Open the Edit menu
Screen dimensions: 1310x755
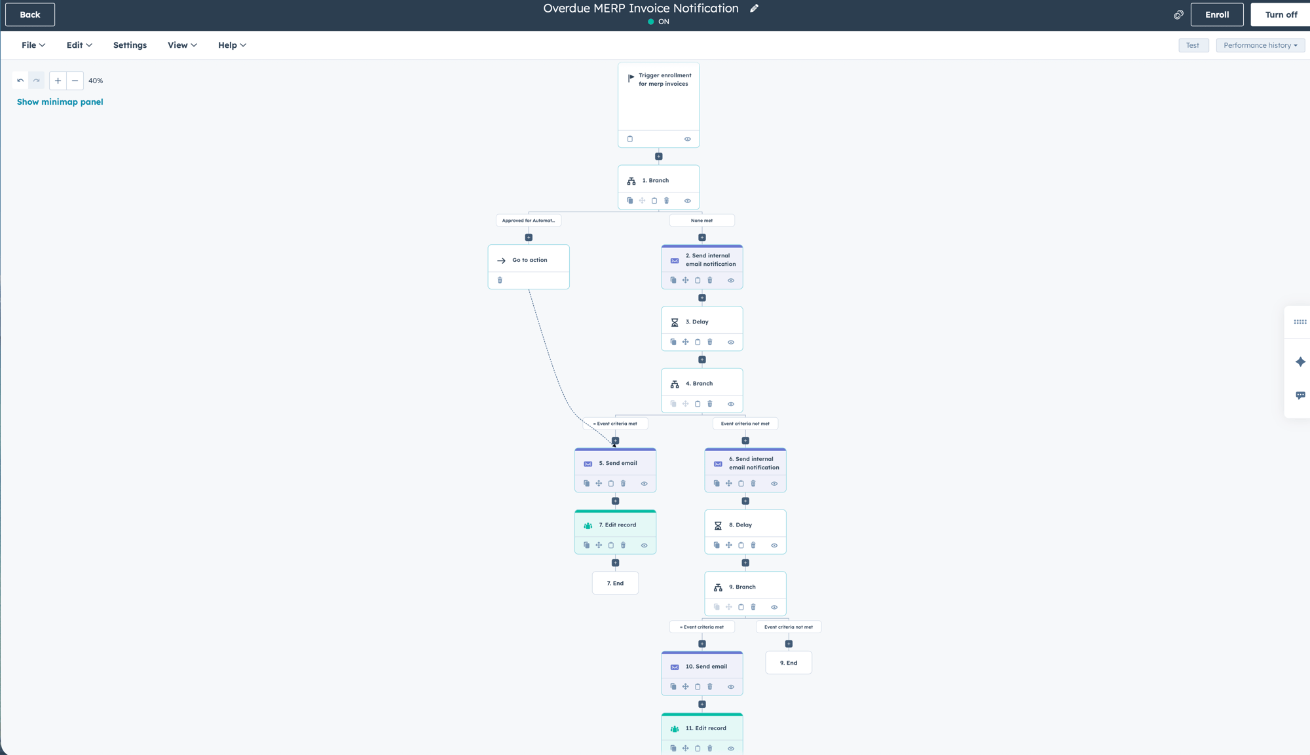click(x=78, y=45)
